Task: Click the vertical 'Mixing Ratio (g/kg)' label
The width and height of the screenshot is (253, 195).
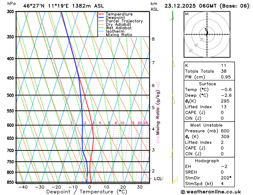Action: (158, 112)
